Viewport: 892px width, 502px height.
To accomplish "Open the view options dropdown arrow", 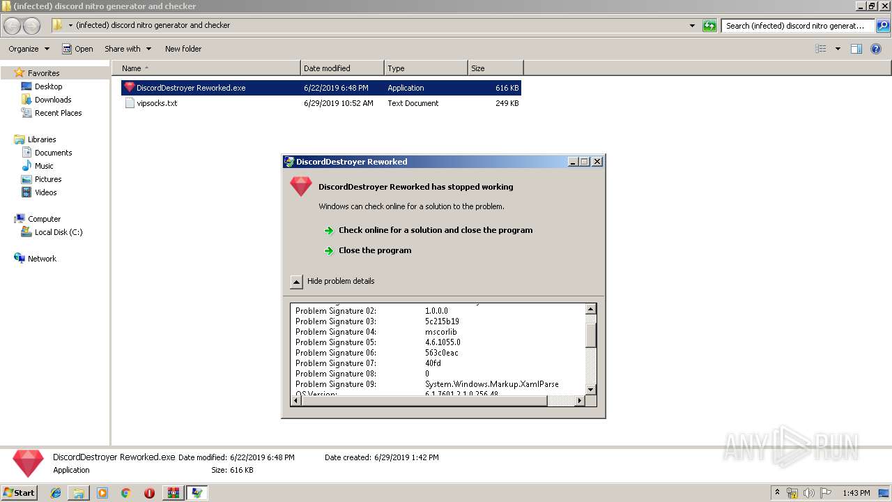I will [x=838, y=49].
